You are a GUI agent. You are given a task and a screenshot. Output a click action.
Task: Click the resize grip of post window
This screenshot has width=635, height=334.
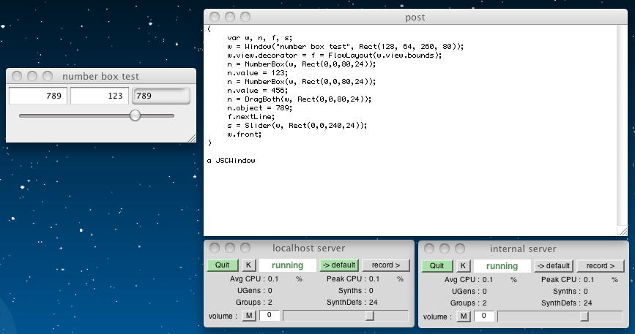click(x=622, y=231)
